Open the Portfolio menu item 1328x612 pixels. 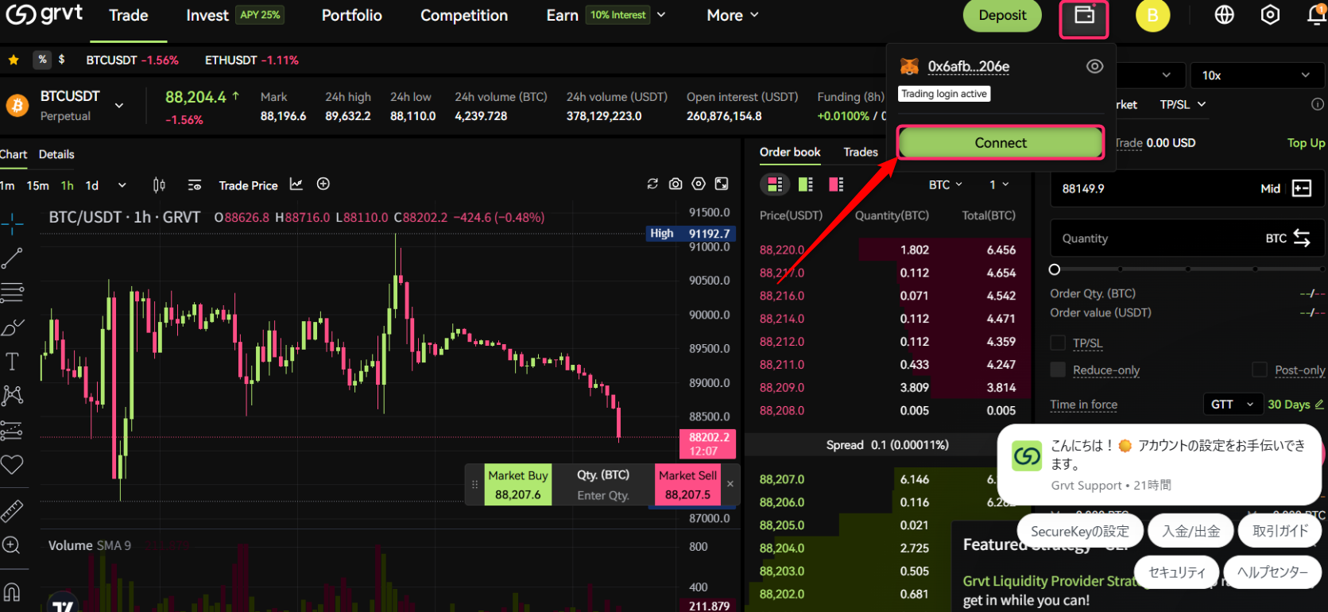[351, 15]
